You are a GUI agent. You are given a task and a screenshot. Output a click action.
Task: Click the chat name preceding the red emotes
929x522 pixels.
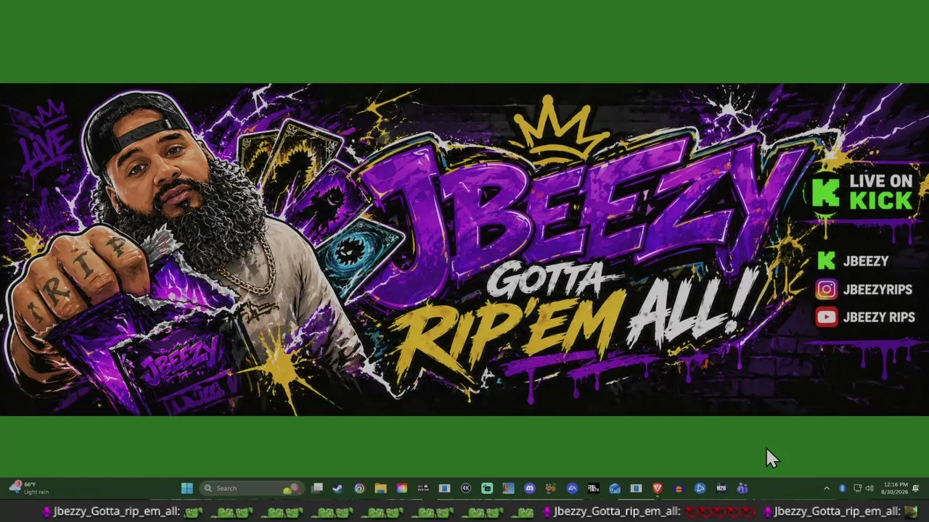616,512
